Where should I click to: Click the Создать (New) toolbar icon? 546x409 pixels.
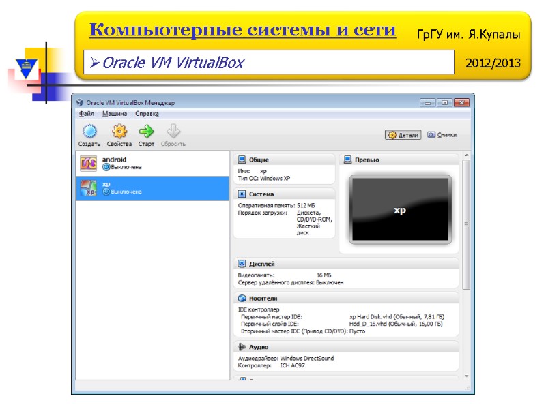pyautogui.click(x=89, y=132)
